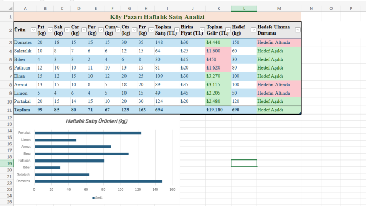Image resolution: width=366 pixels, height=206 pixels.
Task: Open the Hedef (kg) filter dropdown
Action: click(254, 30)
